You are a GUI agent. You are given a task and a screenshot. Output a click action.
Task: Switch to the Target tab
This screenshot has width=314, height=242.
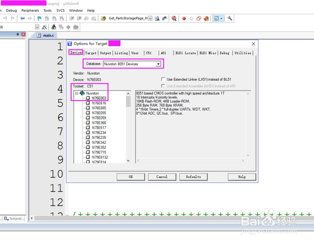click(x=91, y=53)
